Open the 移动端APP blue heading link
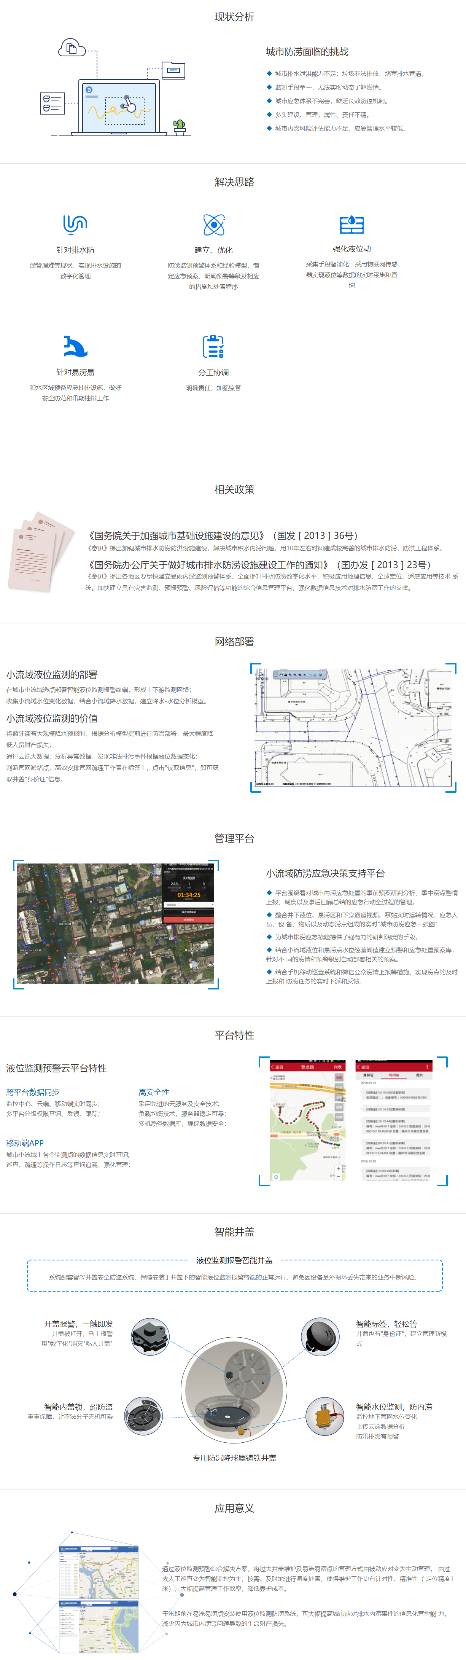Viewport: 466px width, 1660px height. (25, 1142)
